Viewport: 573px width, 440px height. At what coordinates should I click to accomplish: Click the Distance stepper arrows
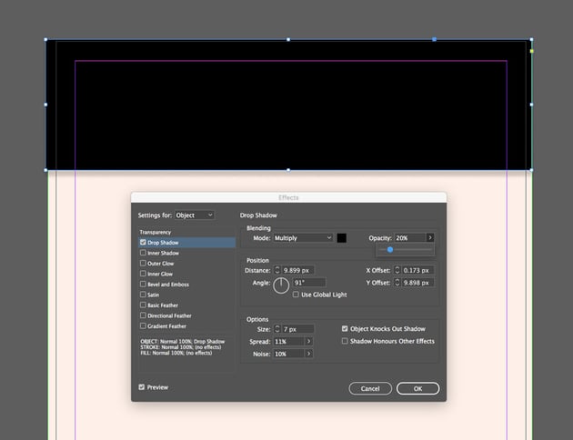tap(277, 270)
